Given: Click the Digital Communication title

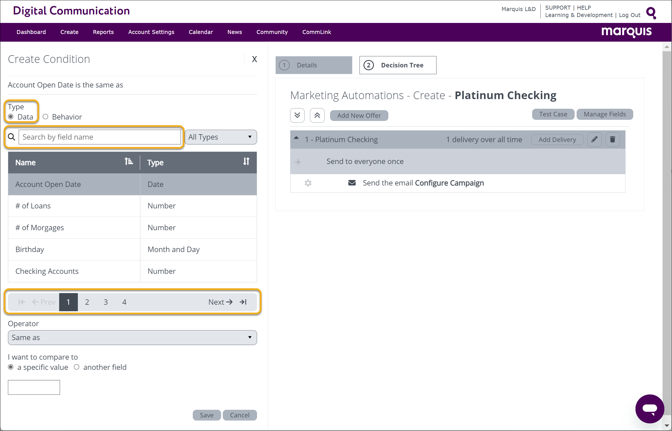Looking at the screenshot, I should click(71, 11).
